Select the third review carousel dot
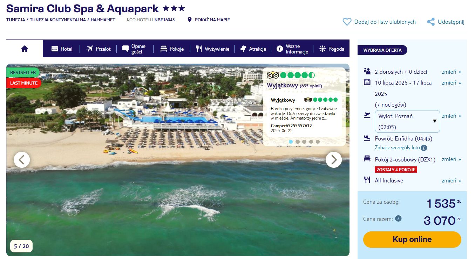 coord(304,142)
